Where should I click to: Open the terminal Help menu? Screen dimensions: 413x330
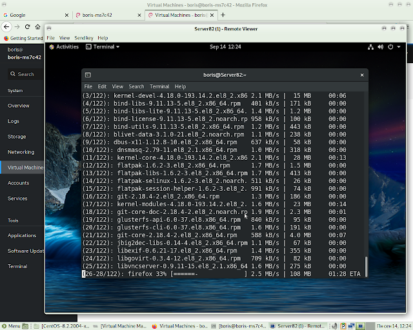pos(180,86)
